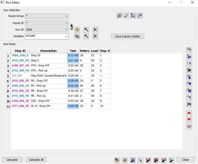Click the clock person icon

(172, 160)
